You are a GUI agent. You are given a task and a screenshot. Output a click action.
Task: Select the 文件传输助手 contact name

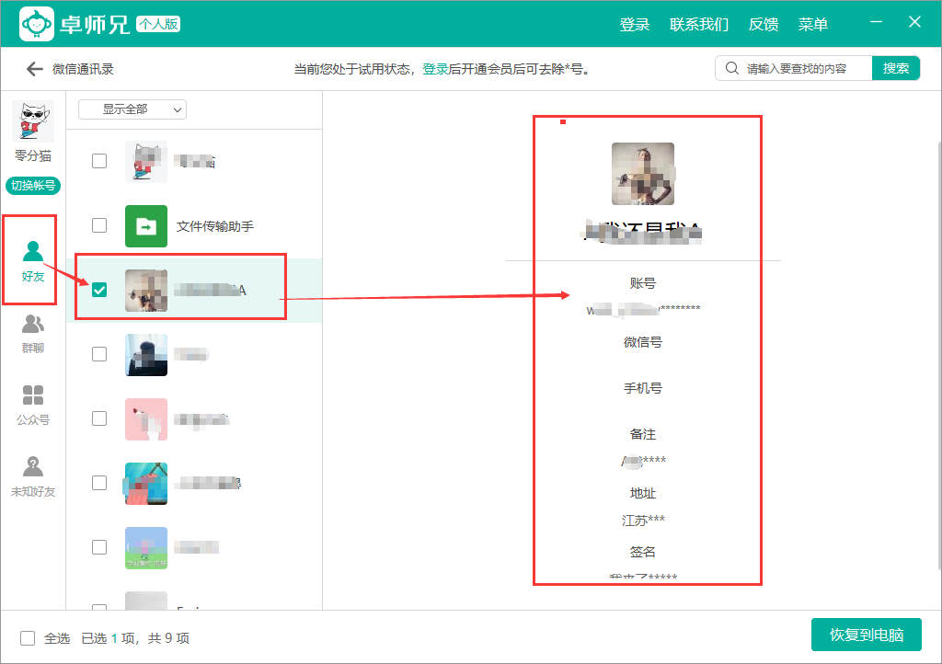point(215,226)
